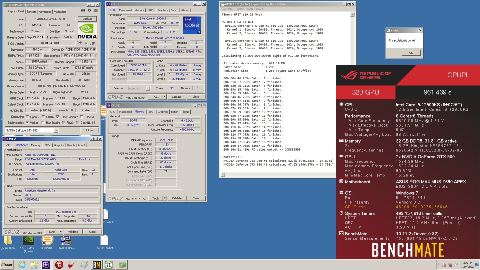Image resolution: width=480 pixels, height=270 pixels.
Task: Click the GPUPI pi taskbar icon
Action: tap(109, 265)
